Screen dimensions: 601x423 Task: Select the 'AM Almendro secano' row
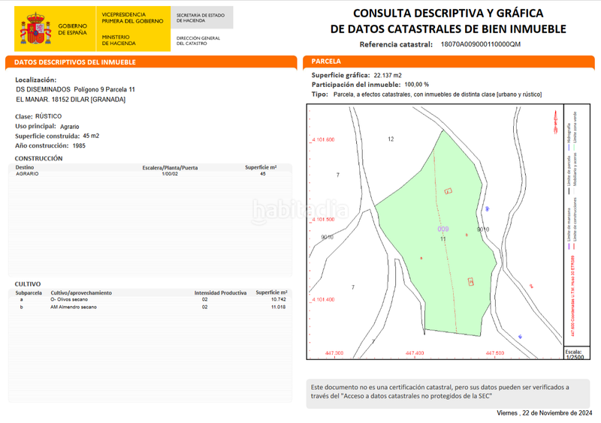(150, 307)
